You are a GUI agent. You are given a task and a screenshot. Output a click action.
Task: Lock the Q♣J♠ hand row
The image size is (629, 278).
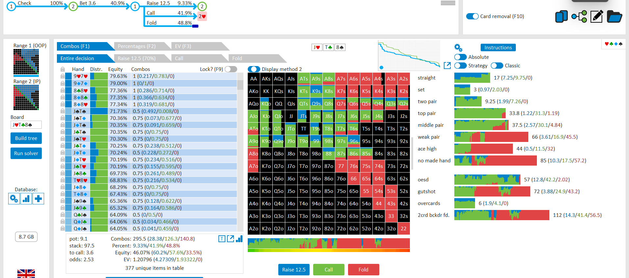tap(63, 215)
